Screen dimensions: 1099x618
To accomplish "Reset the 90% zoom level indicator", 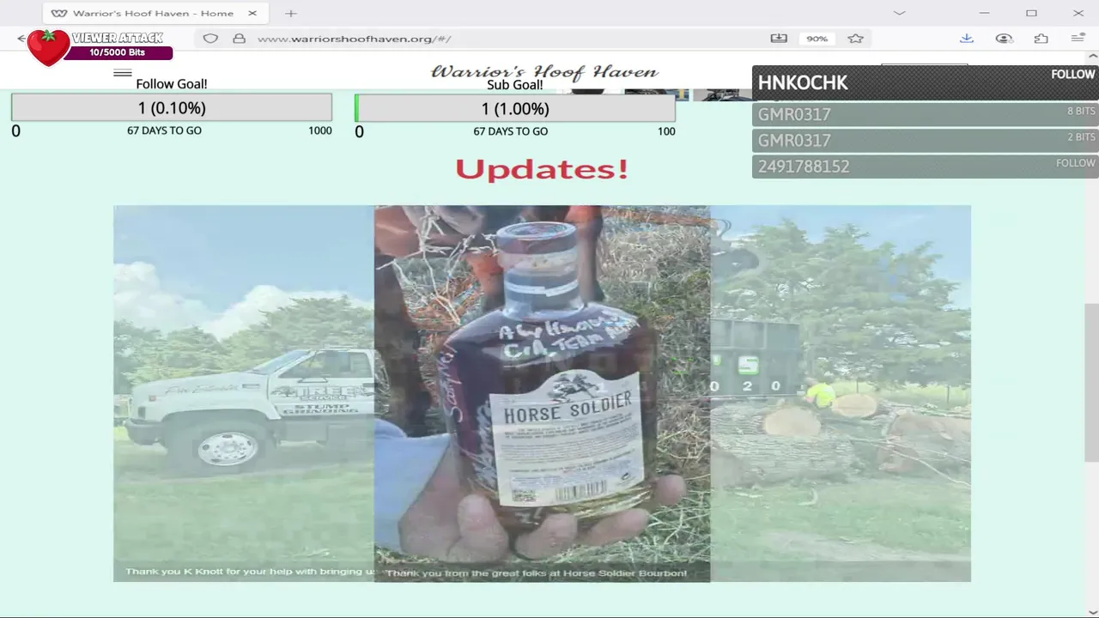I will click(817, 39).
